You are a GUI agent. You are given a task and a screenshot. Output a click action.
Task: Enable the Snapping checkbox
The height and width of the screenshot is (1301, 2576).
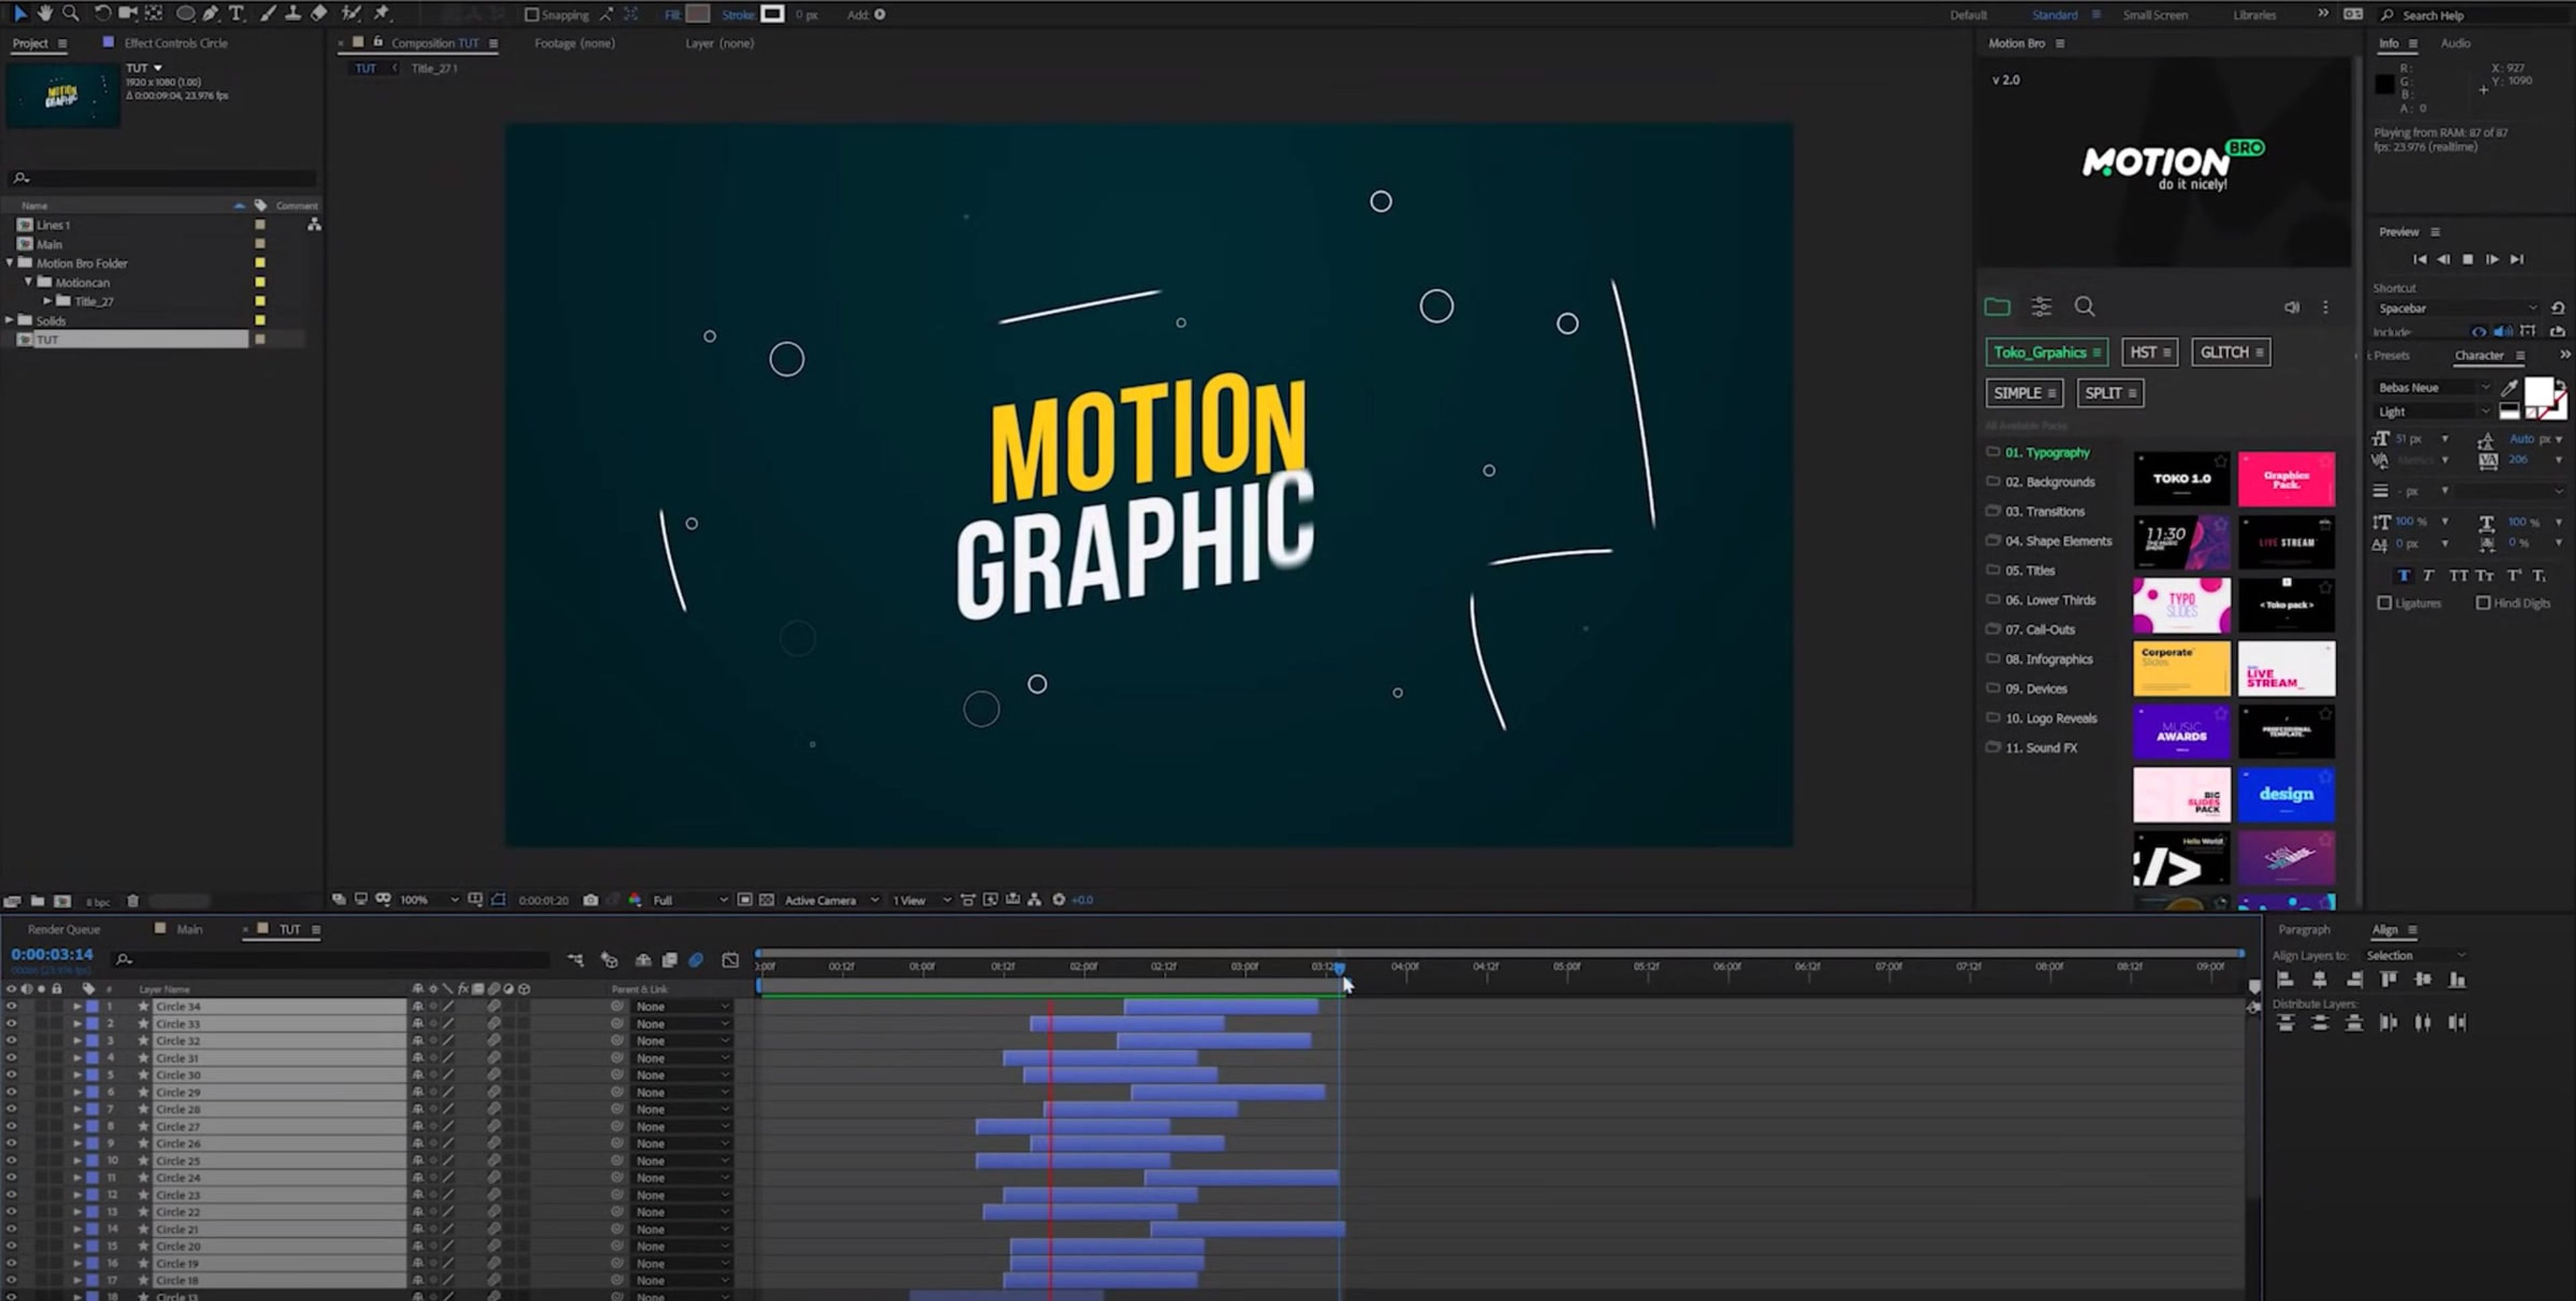point(532,15)
